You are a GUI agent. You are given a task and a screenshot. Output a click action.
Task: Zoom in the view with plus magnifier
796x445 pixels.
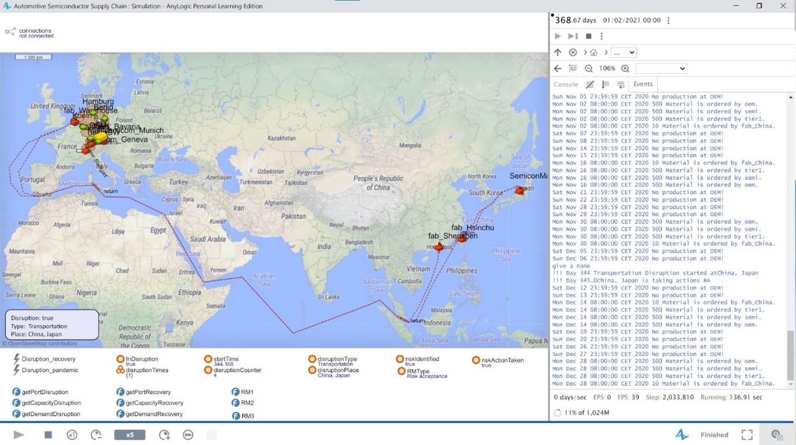(625, 68)
